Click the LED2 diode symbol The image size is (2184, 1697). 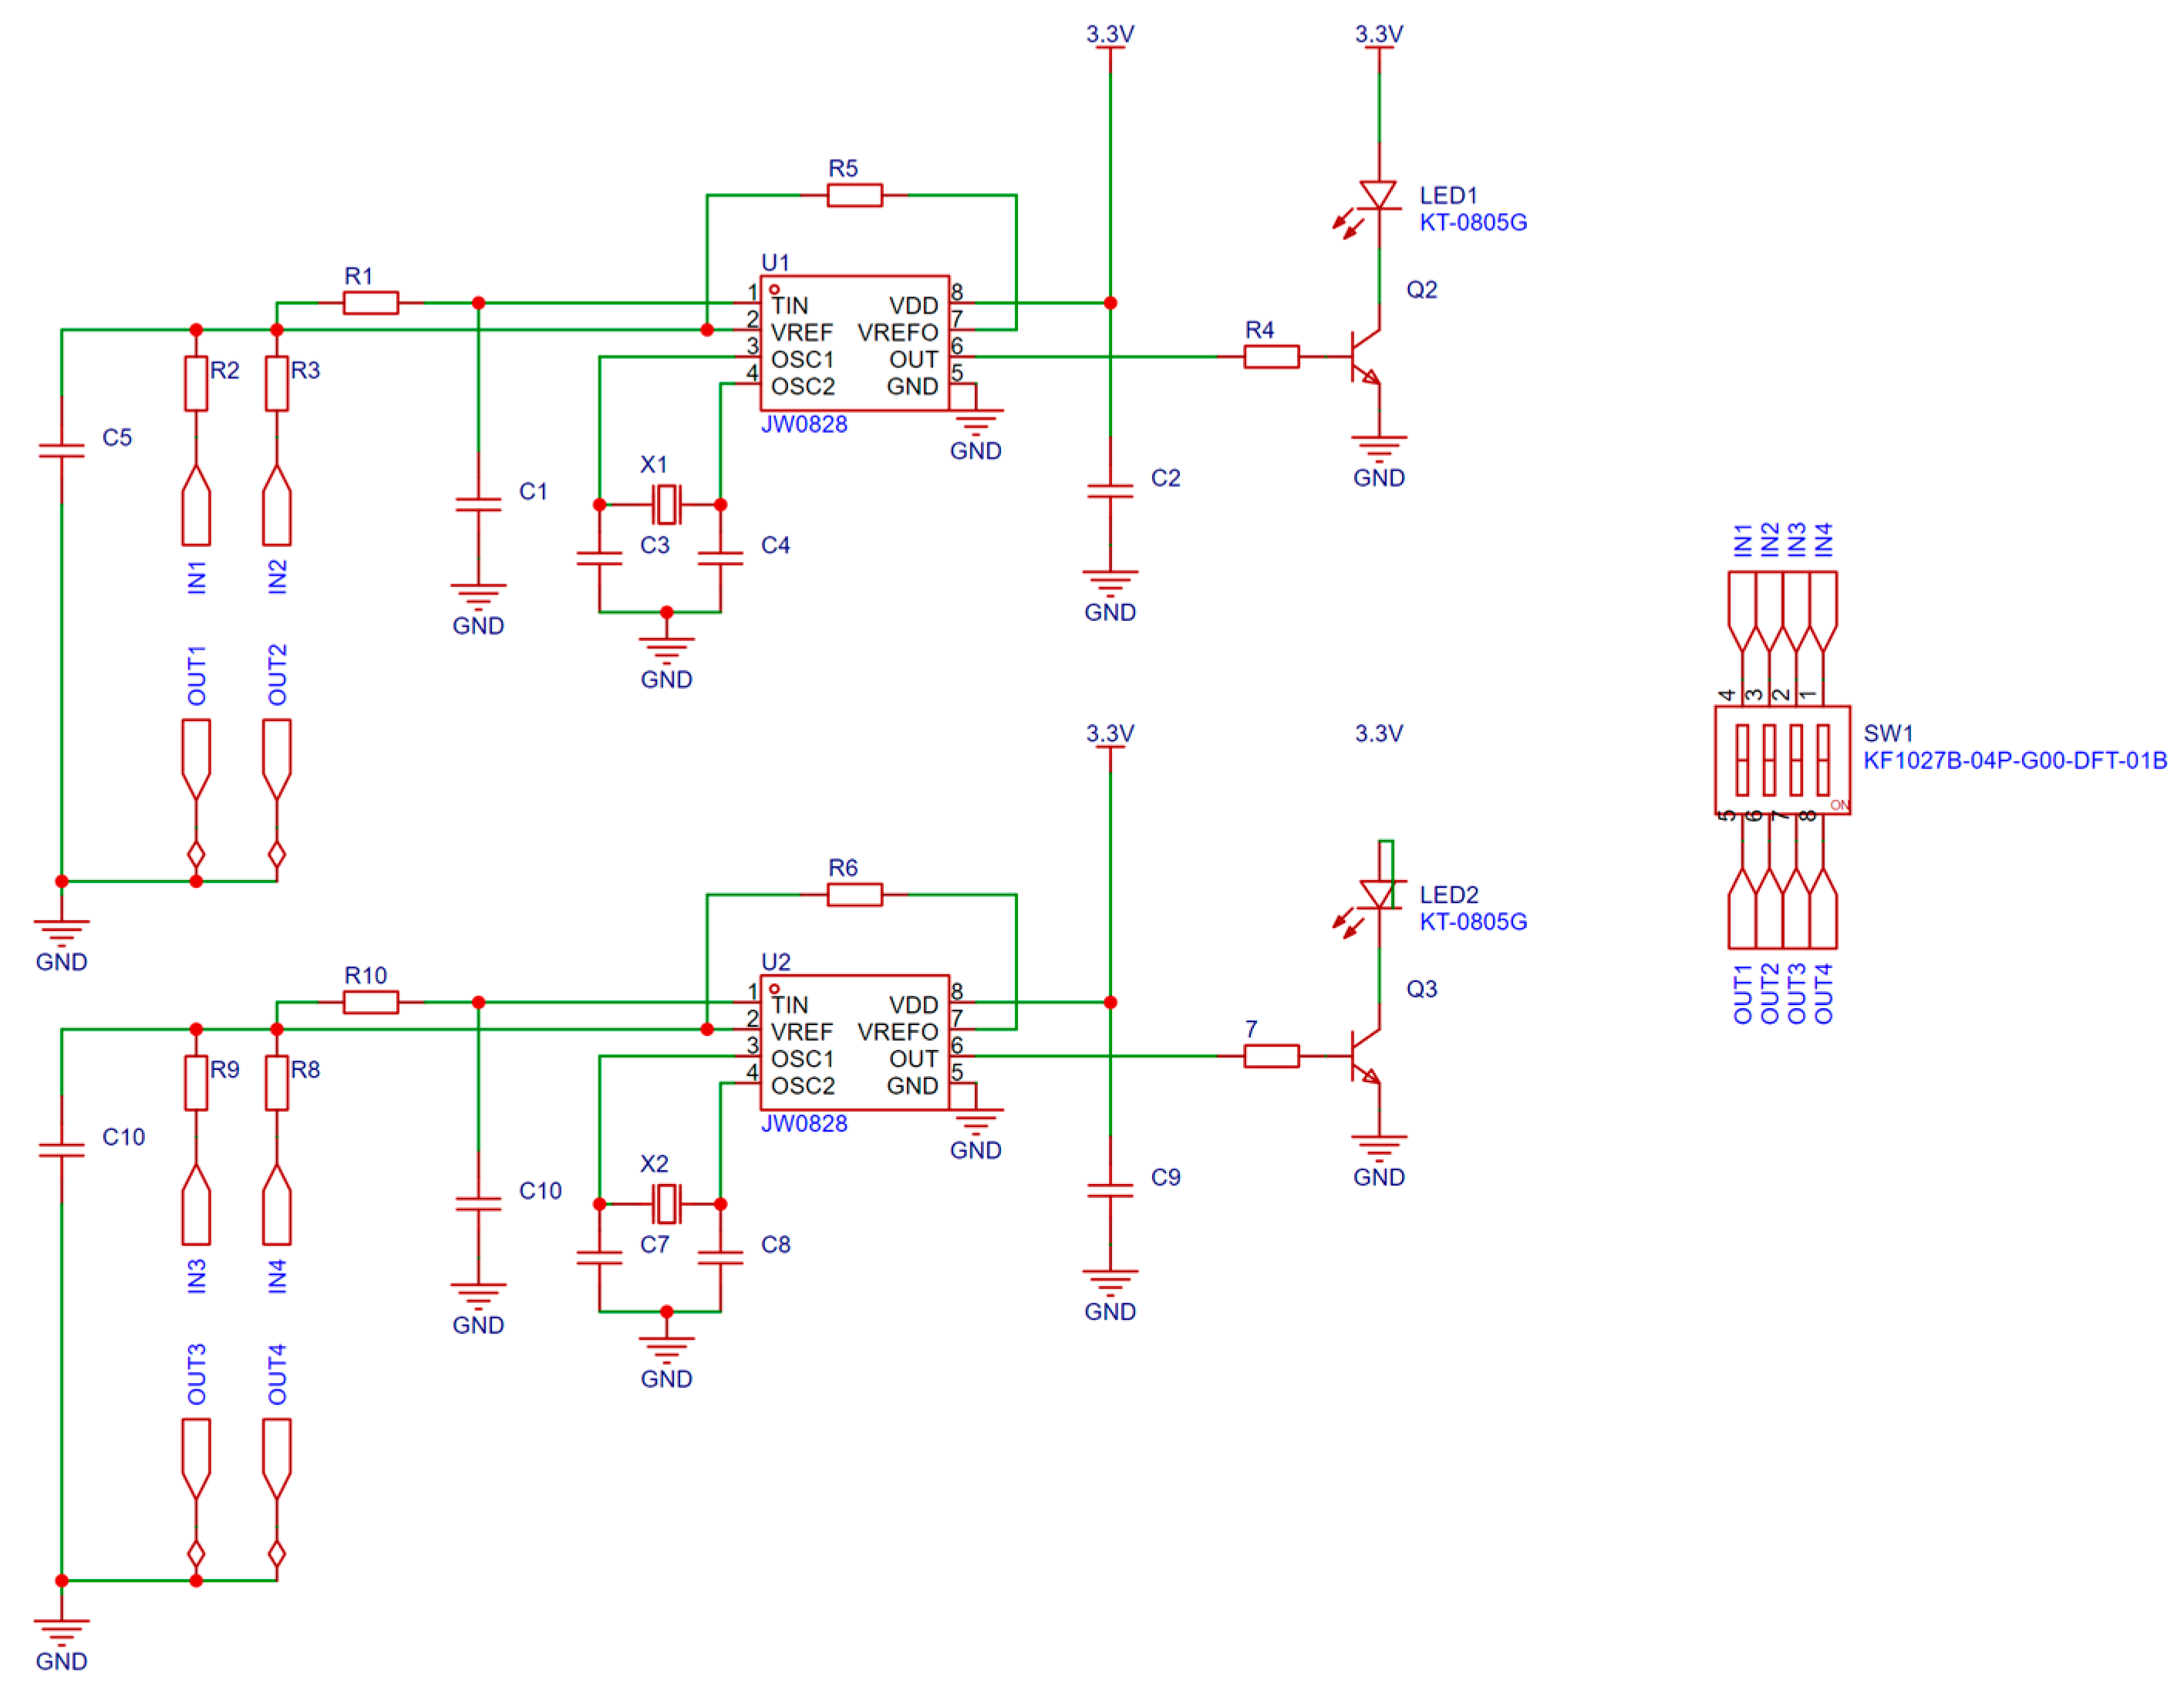click(1378, 895)
